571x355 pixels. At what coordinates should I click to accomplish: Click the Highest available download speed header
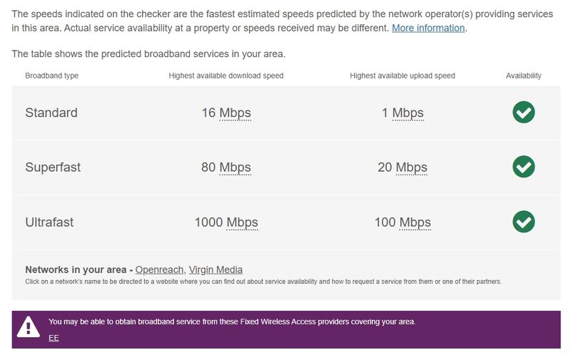[226, 76]
